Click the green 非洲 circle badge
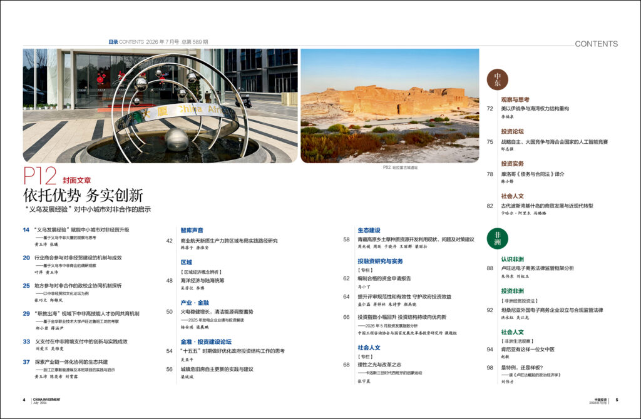The width and height of the screenshot is (641, 419). (497, 238)
